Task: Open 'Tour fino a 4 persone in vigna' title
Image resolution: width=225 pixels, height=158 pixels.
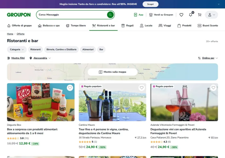Action: 104,131
